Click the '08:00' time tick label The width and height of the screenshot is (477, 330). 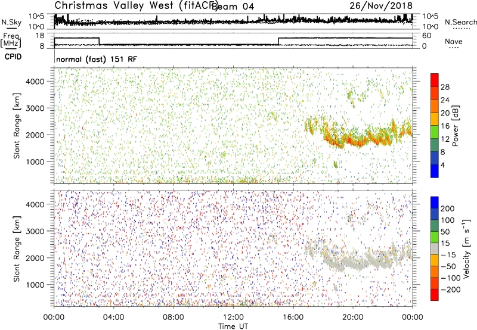click(x=174, y=317)
